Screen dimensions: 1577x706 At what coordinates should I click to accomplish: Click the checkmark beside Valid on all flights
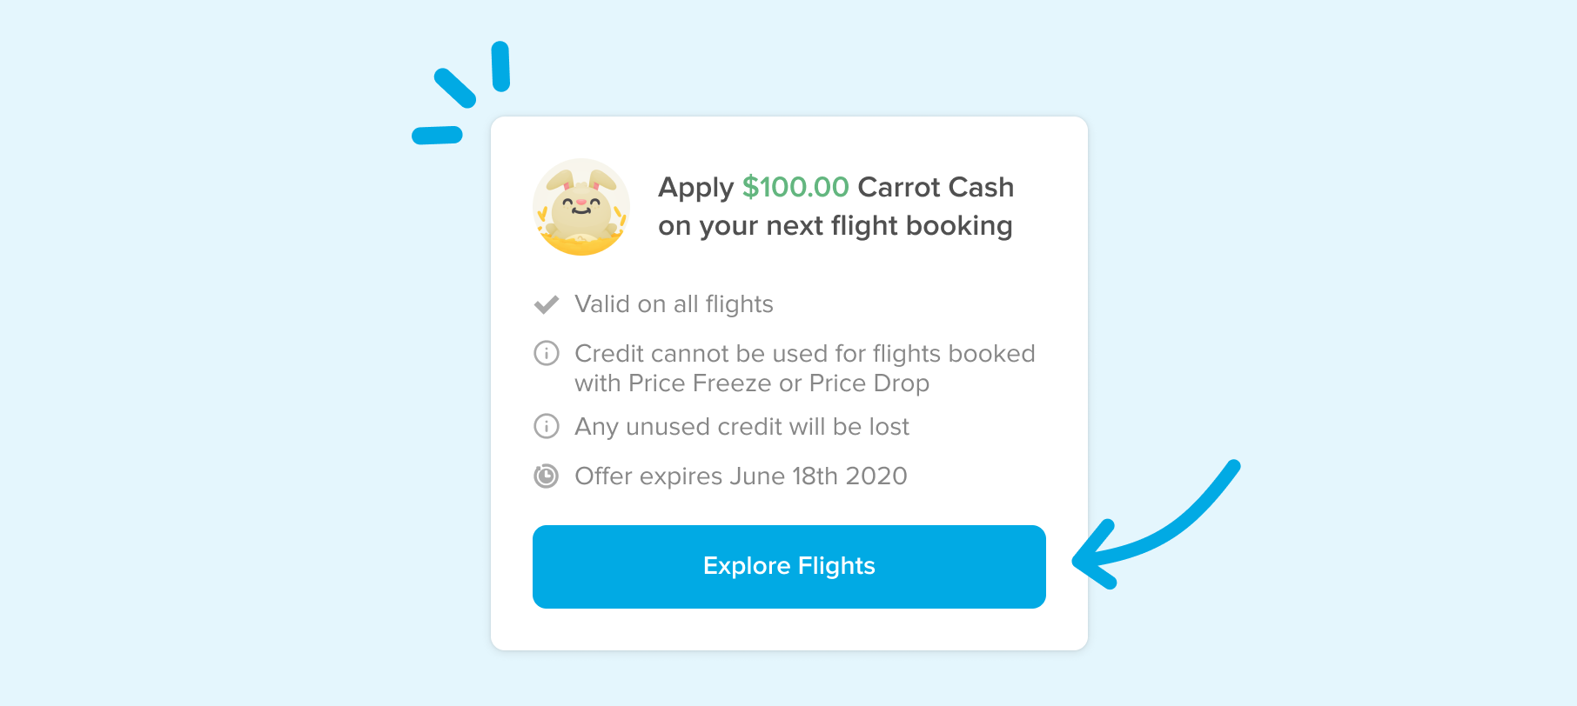click(546, 304)
